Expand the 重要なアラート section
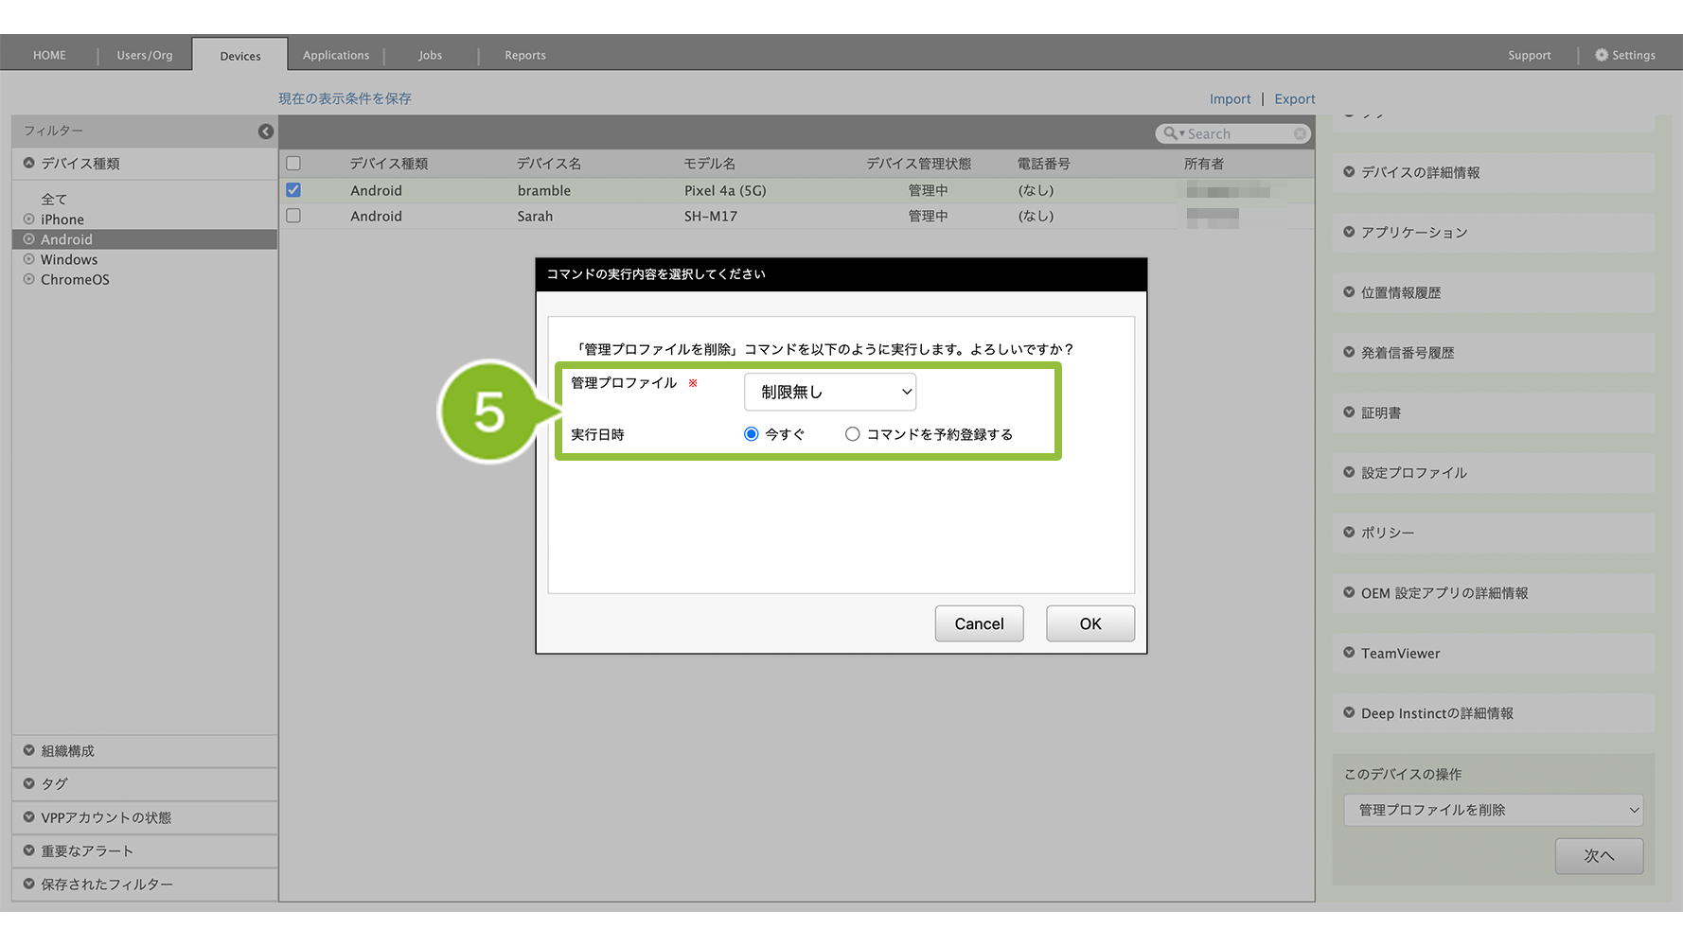 [145, 850]
